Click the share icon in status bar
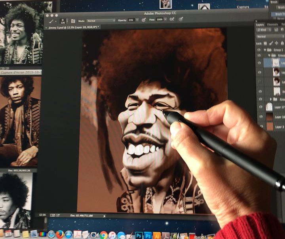The width and height of the screenshot is (285, 239). click(x=58, y=215)
